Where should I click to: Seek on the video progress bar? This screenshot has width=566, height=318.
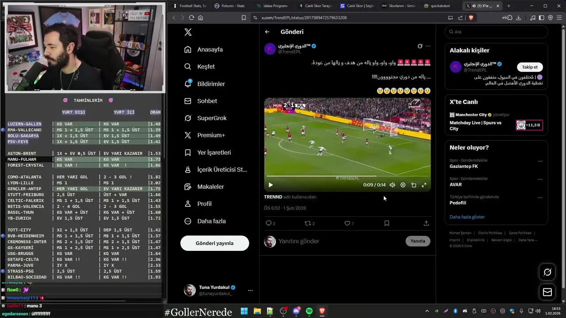pyautogui.click(x=347, y=176)
